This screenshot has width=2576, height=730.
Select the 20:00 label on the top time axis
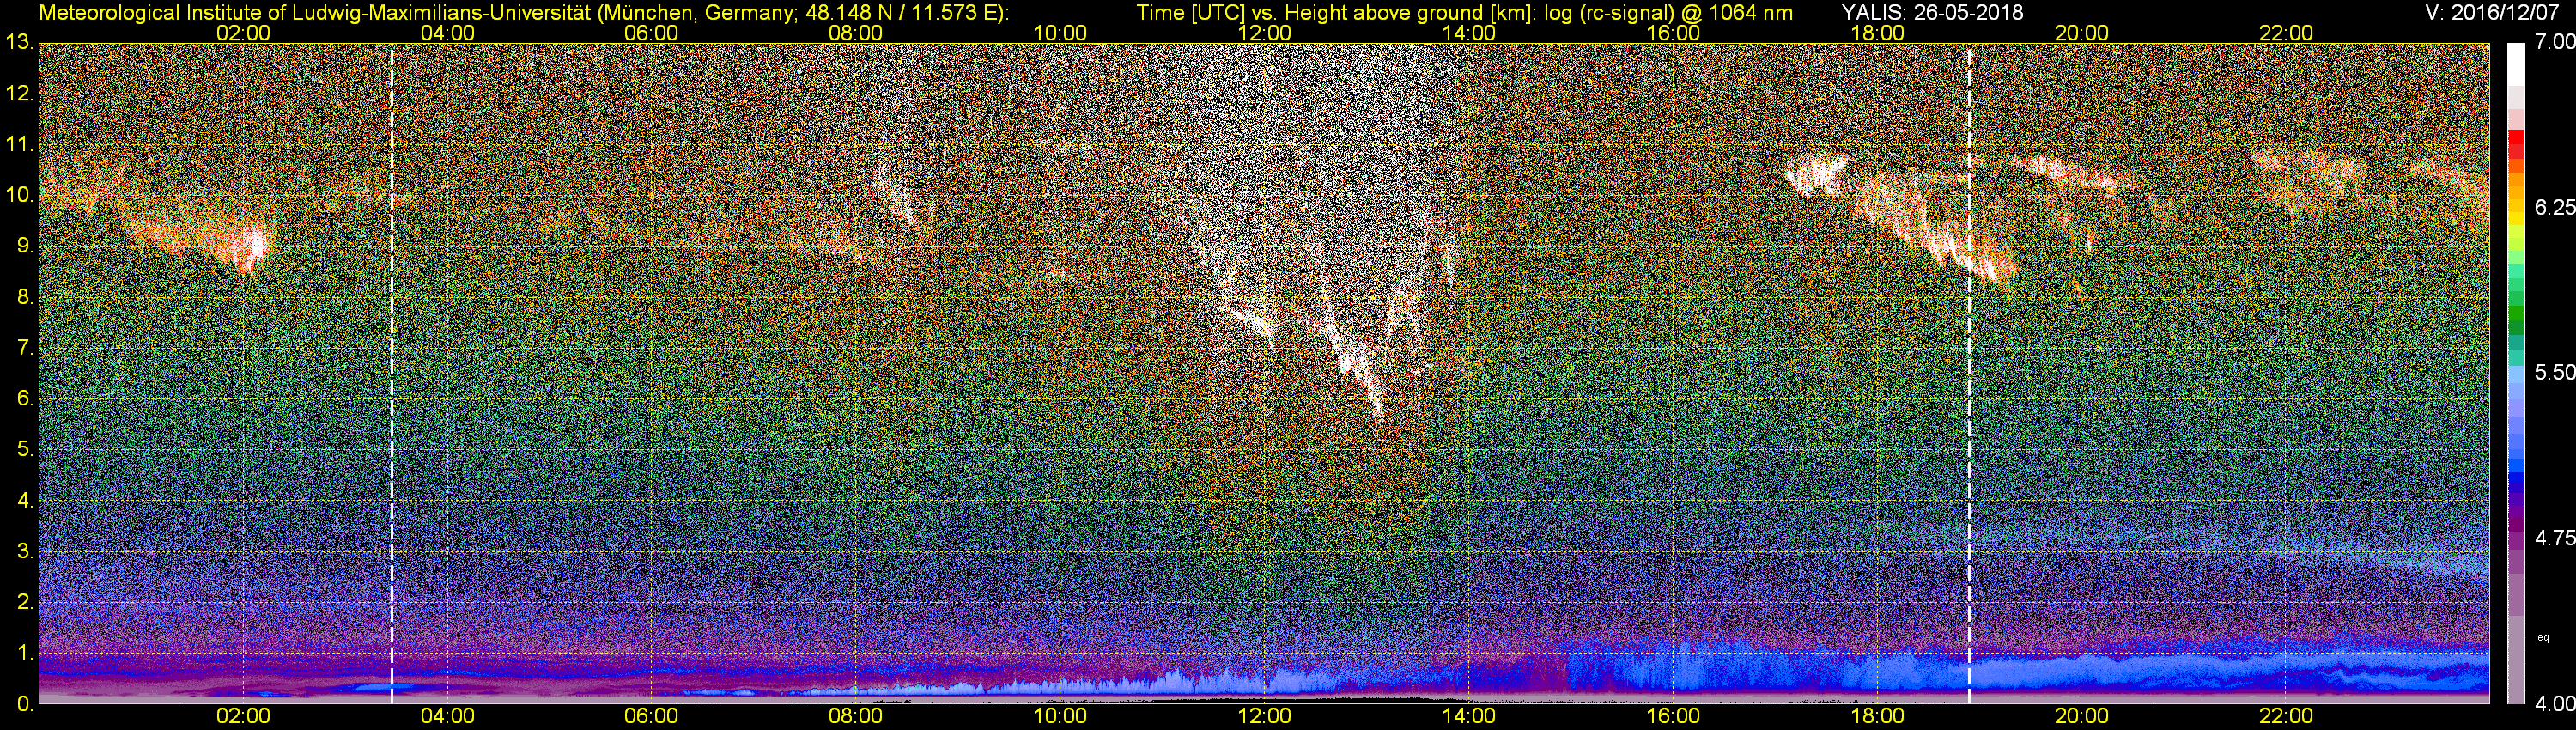point(2082,33)
